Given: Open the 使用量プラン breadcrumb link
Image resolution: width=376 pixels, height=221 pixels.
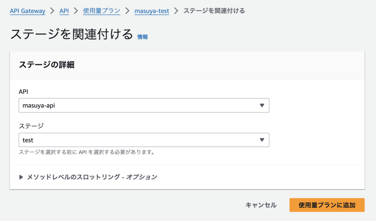Looking at the screenshot, I should 102,11.
